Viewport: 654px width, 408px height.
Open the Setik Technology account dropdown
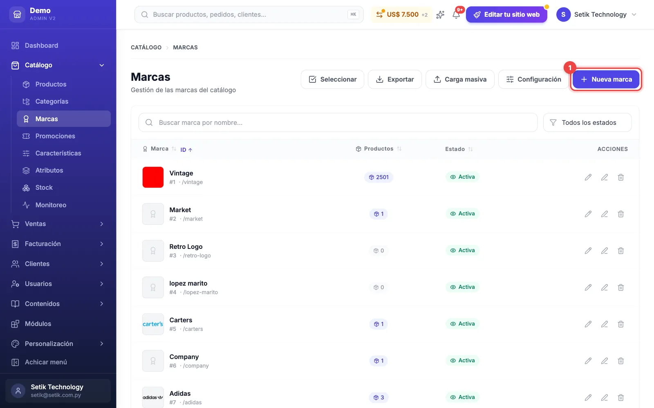pyautogui.click(x=597, y=14)
